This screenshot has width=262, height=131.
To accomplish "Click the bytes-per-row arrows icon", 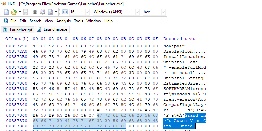I will tap(65, 12).
